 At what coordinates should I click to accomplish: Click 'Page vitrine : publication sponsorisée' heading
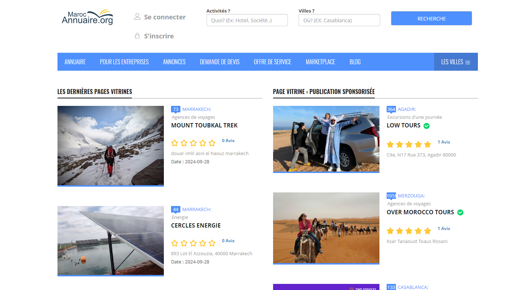coord(324,92)
